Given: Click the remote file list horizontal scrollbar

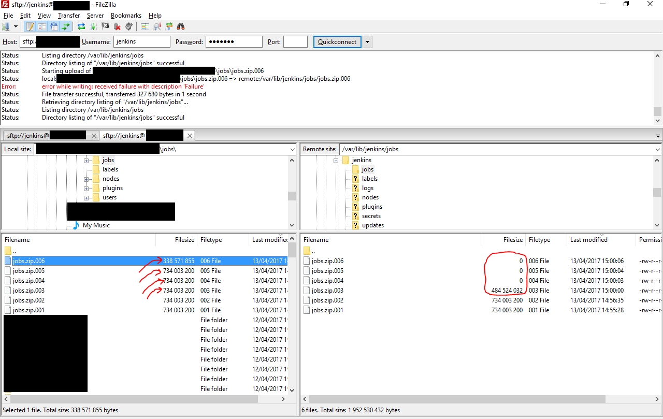Looking at the screenshot, I should click(482, 399).
